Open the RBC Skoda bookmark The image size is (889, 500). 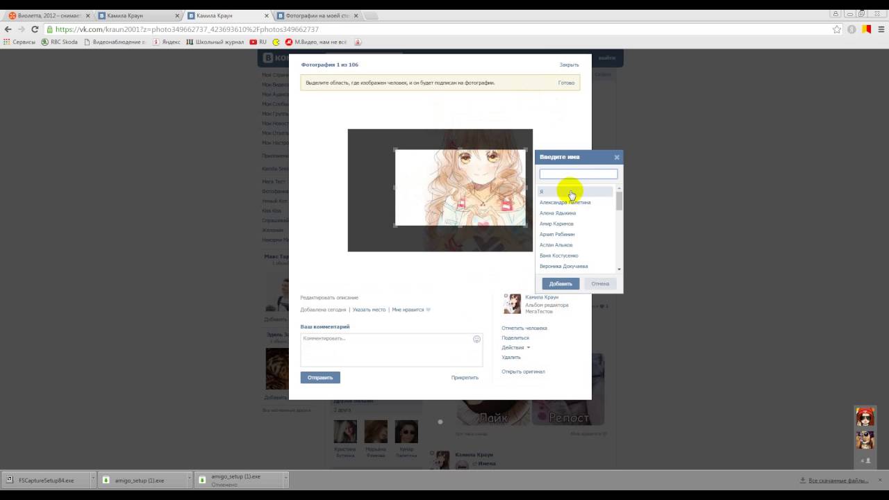click(x=60, y=42)
